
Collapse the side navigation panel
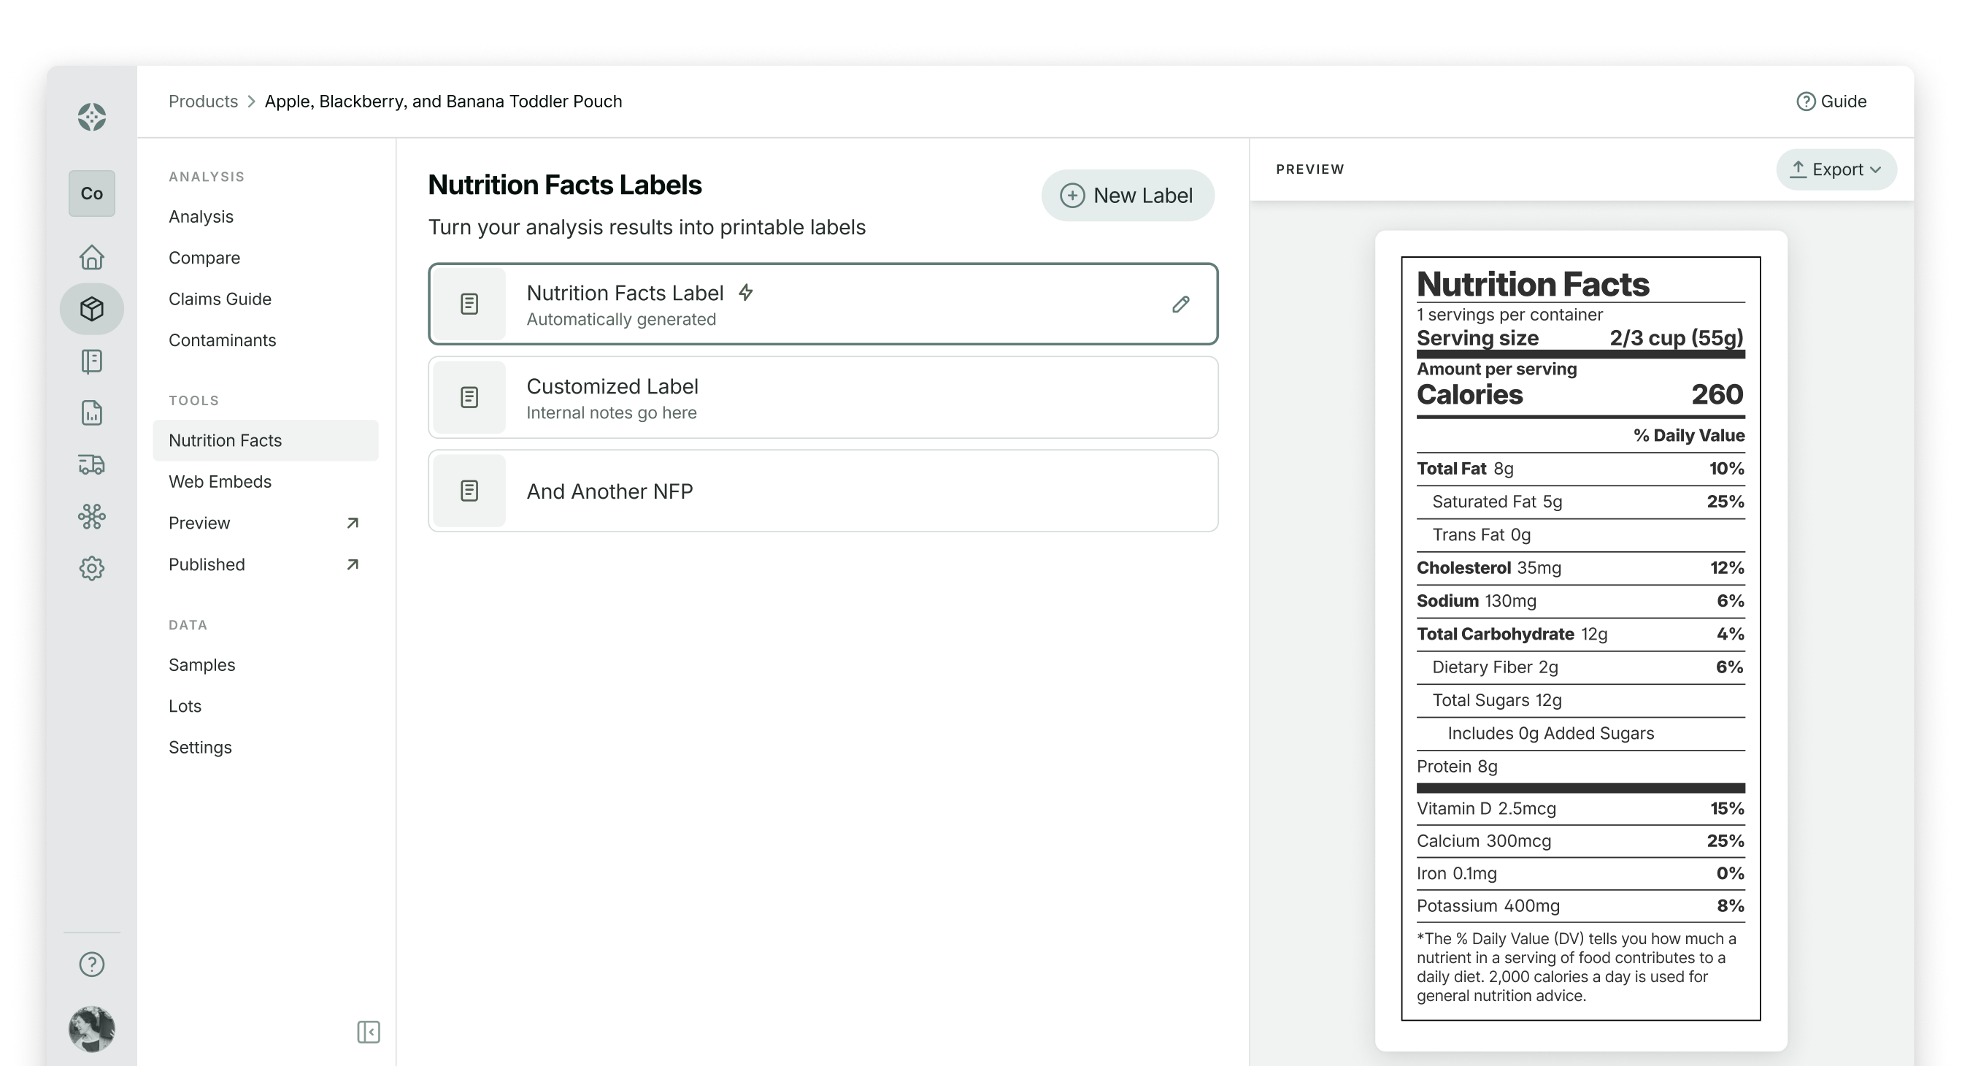coord(369,1032)
